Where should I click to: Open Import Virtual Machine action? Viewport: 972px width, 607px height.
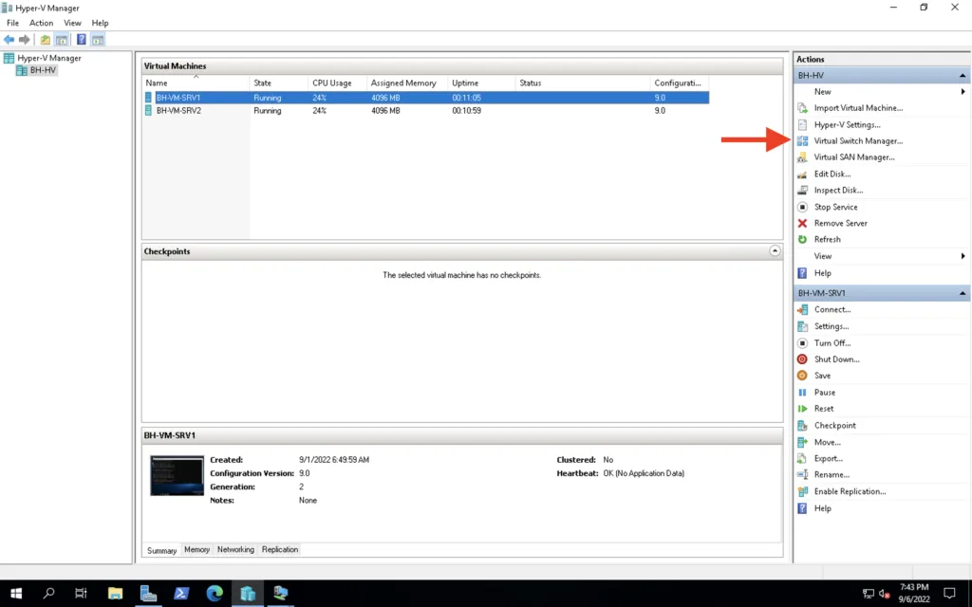[858, 108]
